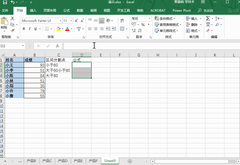
Task: Click the Clear eraser icon
Action: [208, 31]
